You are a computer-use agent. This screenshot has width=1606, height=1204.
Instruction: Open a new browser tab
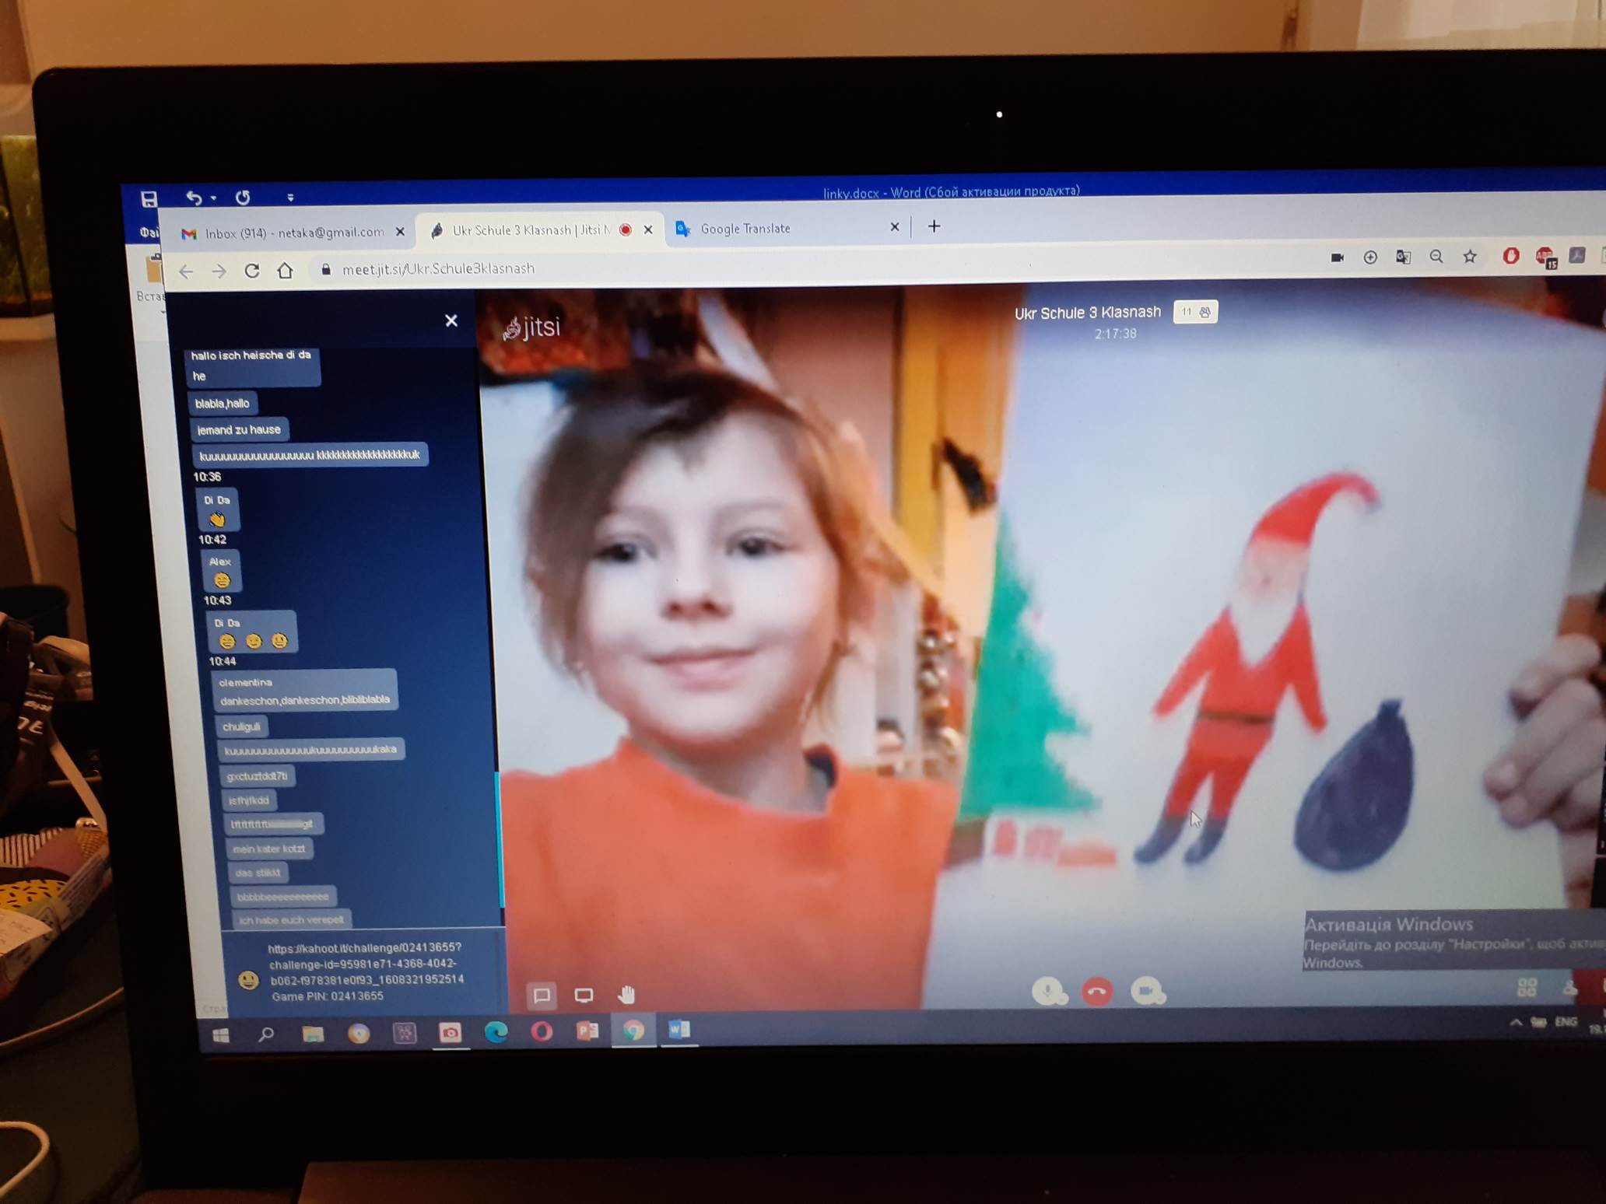(x=934, y=226)
